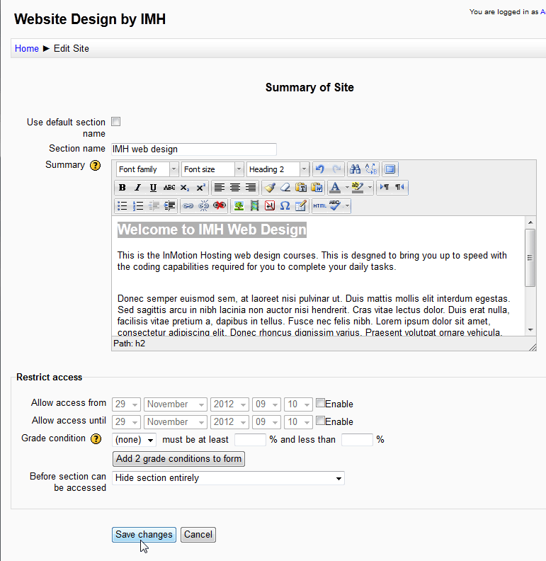Image resolution: width=546 pixels, height=561 pixels.
Task: Insert an ordered numbered list
Action: click(x=138, y=205)
